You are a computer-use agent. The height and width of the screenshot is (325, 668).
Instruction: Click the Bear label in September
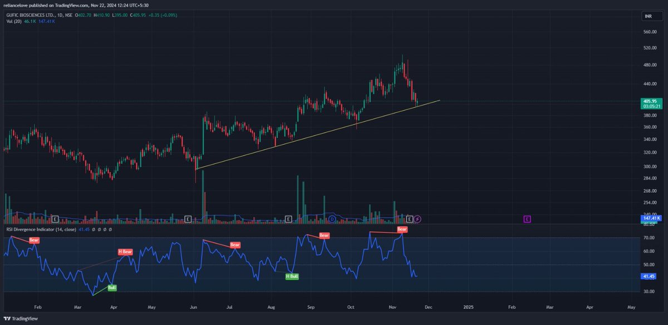click(324, 236)
